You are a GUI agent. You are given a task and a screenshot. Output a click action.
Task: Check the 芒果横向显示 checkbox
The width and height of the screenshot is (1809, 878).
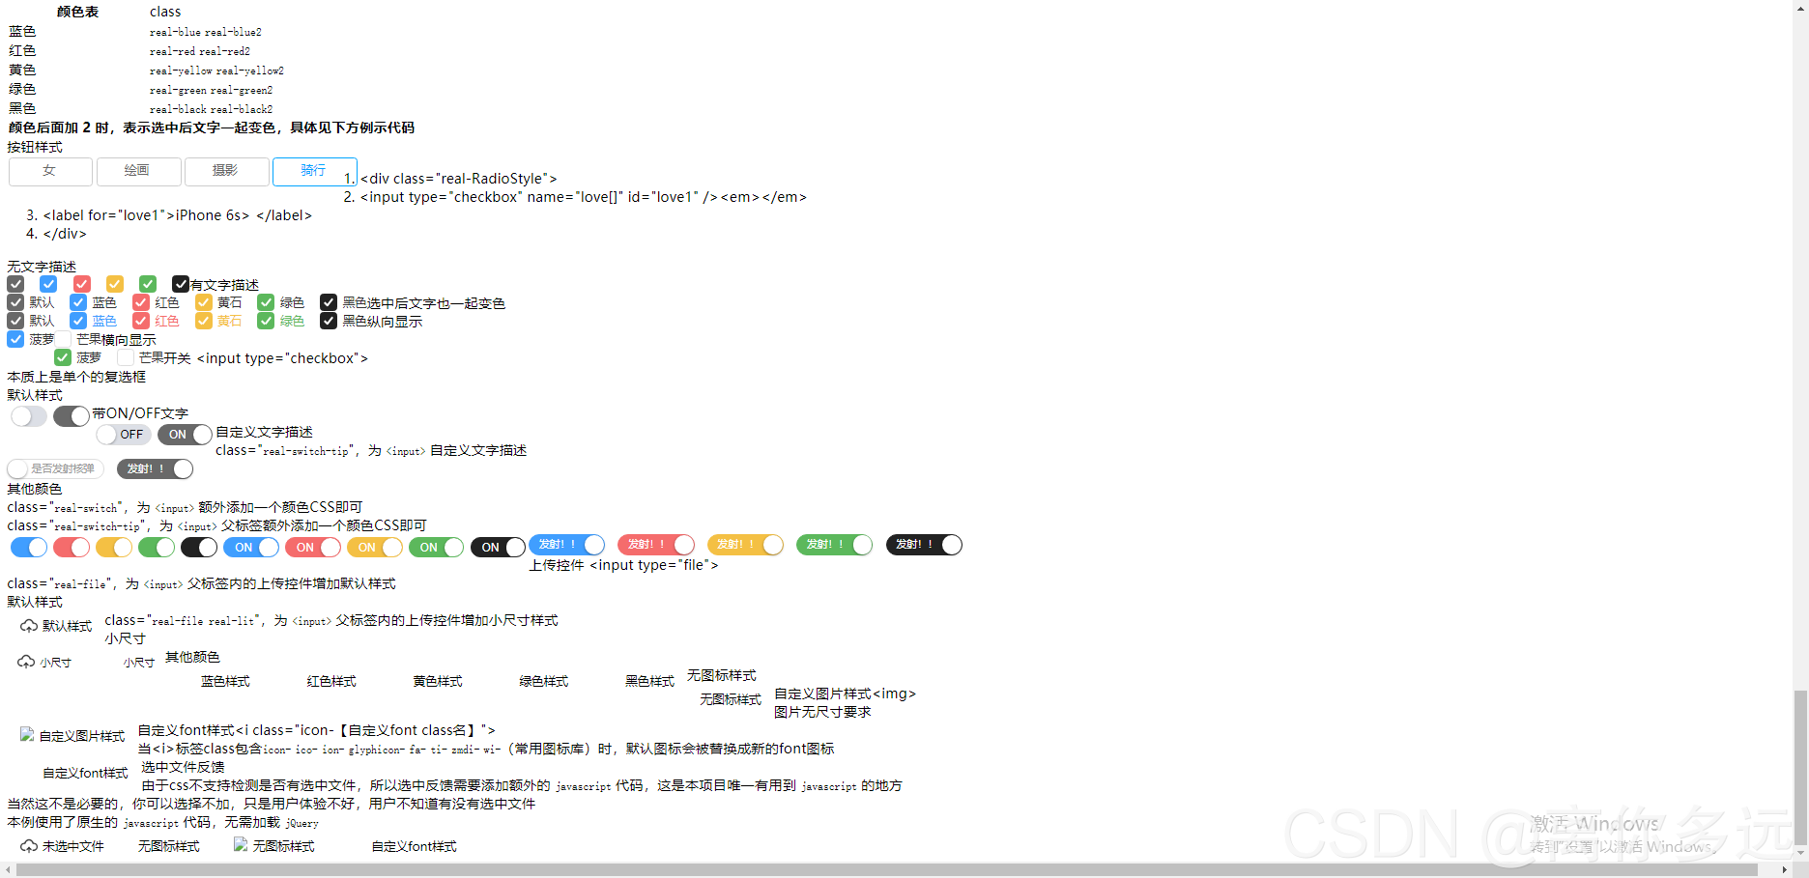(x=63, y=339)
